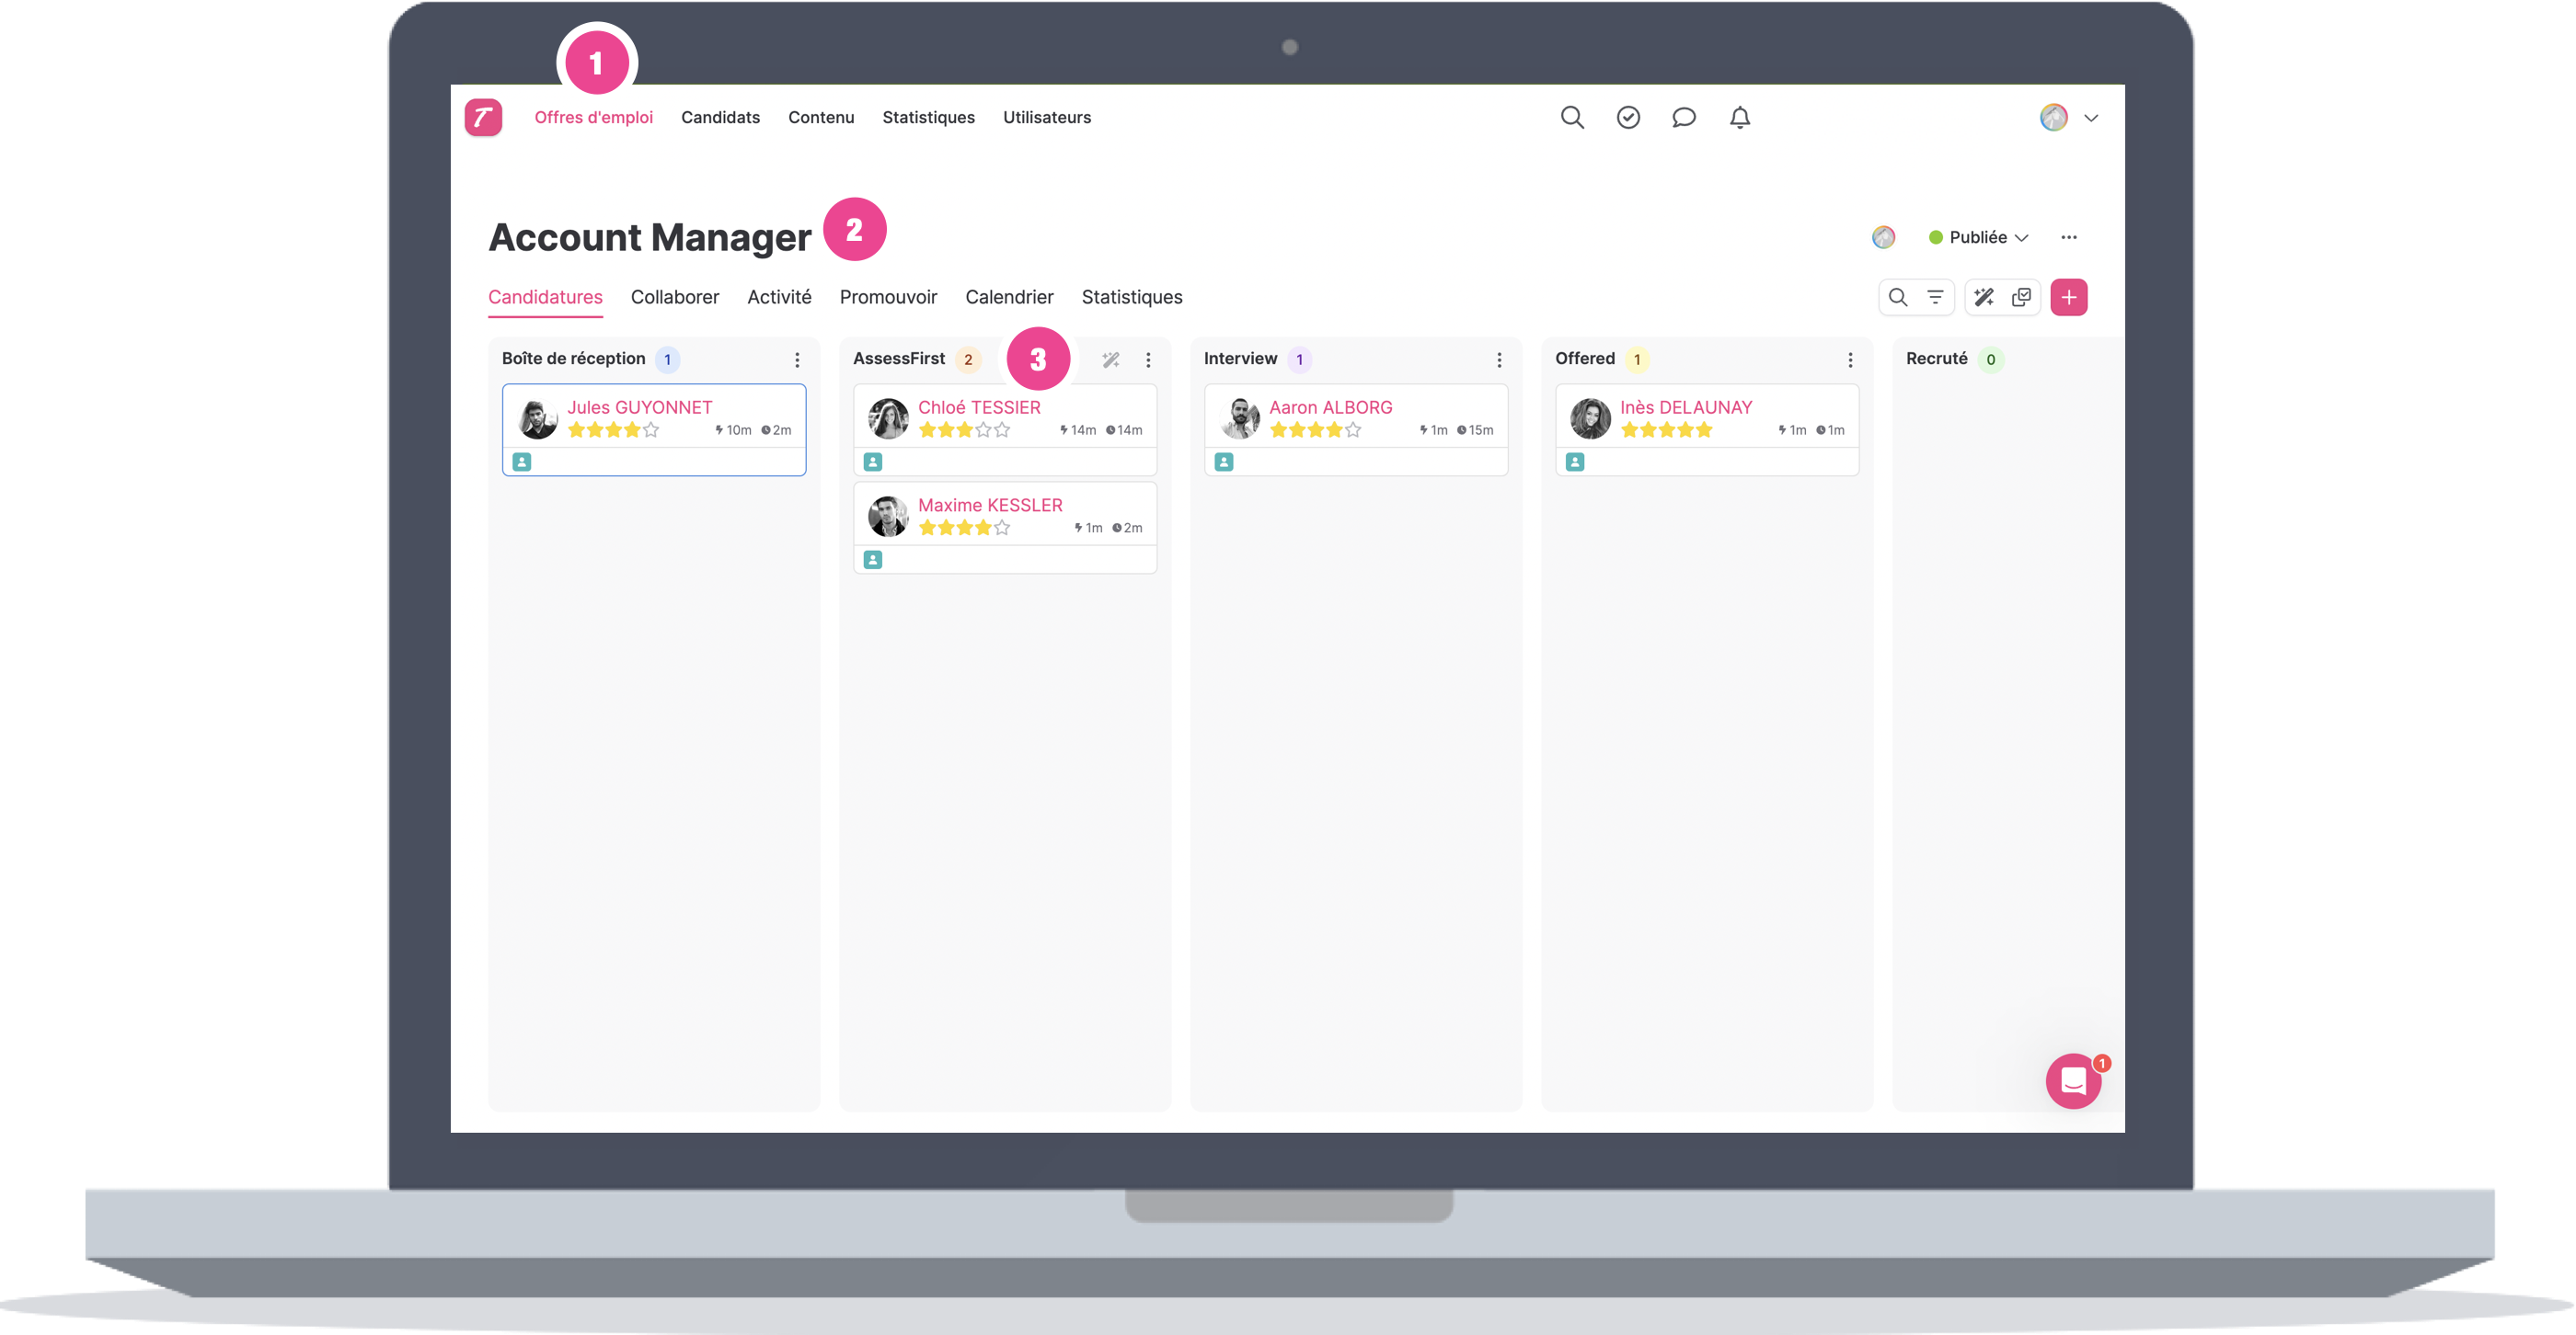The height and width of the screenshot is (1335, 2576).
Task: Expand the Publiée status dropdown
Action: [1979, 237]
